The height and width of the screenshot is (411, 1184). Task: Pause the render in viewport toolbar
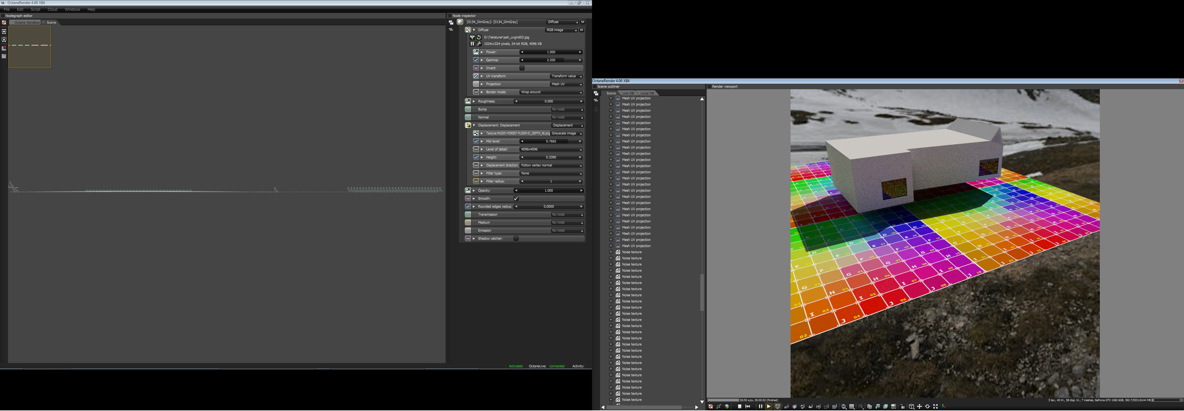point(761,406)
